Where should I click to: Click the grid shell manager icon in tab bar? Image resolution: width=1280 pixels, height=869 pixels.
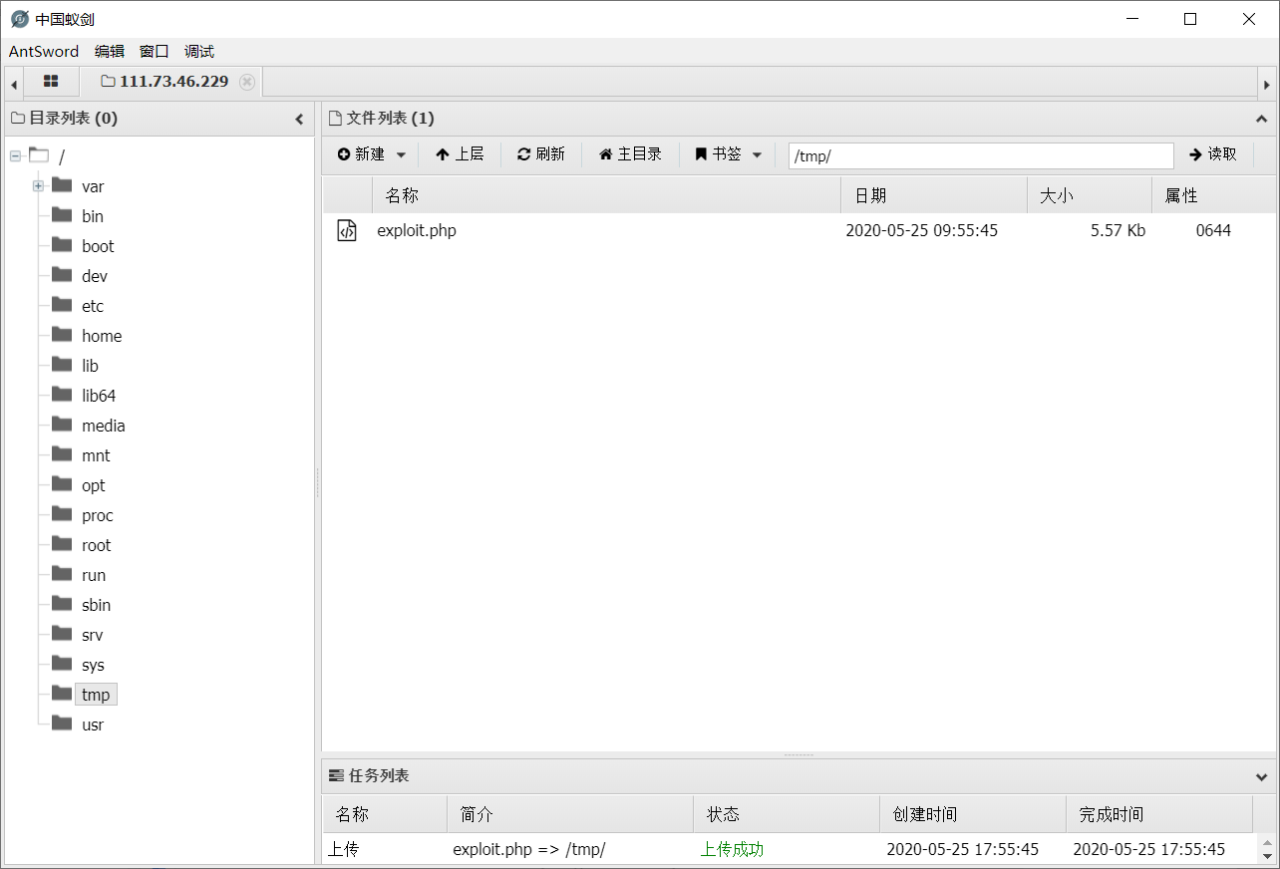point(49,82)
